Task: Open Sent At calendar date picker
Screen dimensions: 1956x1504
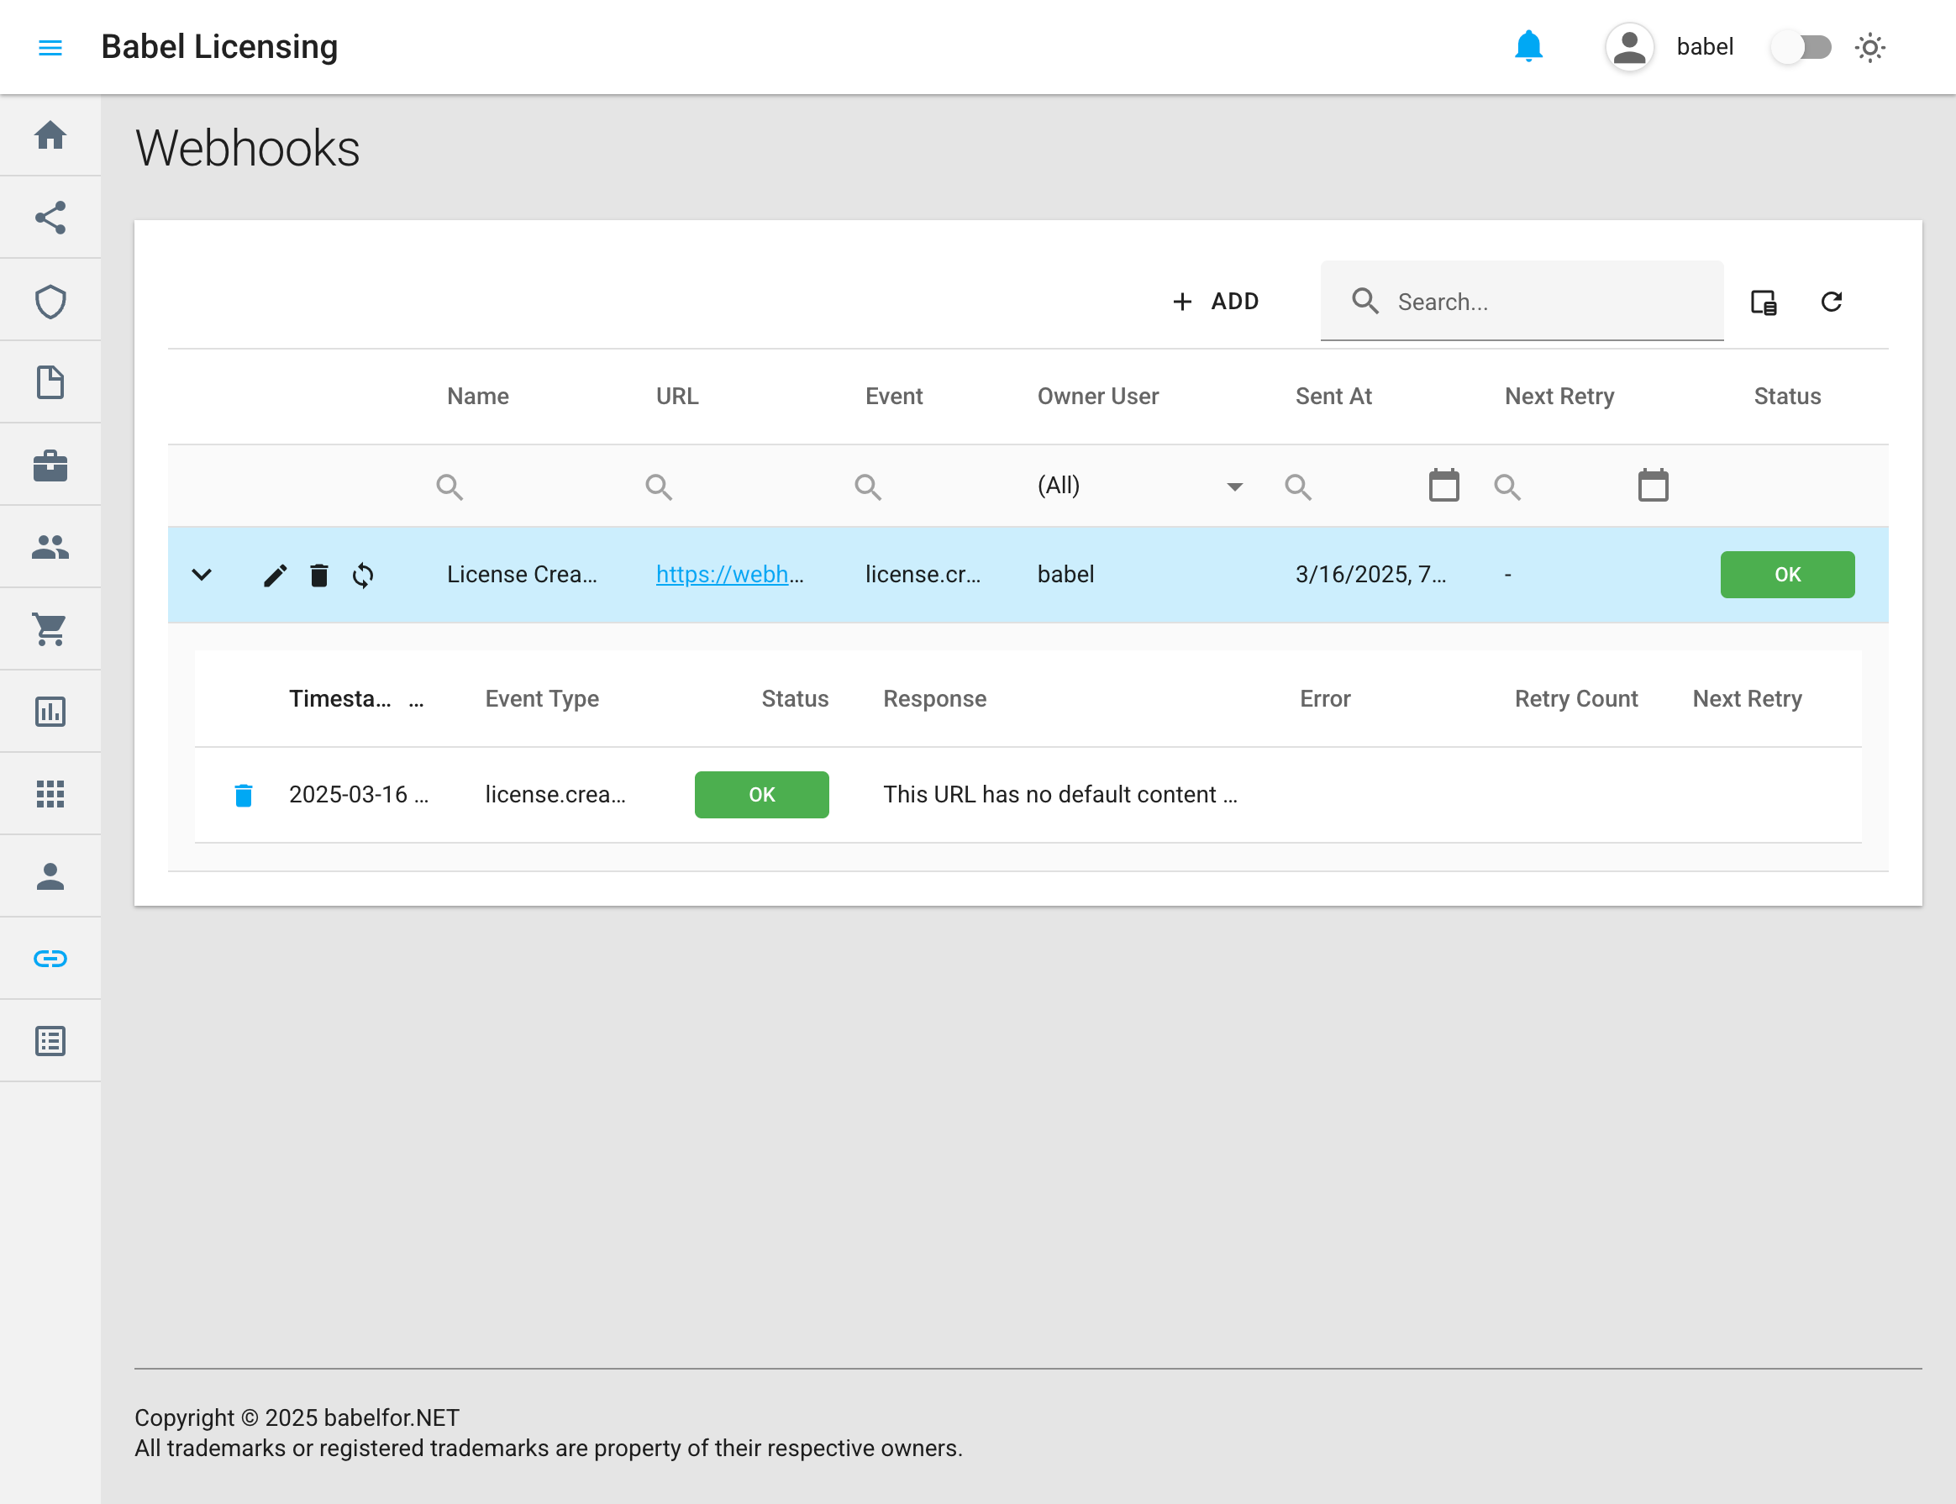Action: point(1443,485)
